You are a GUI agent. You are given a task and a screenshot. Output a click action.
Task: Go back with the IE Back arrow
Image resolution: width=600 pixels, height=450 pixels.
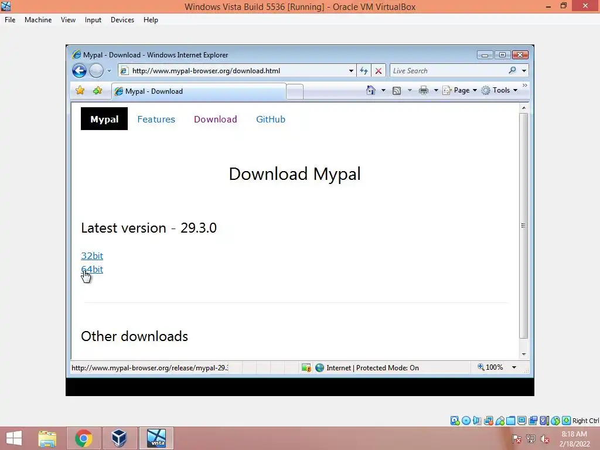[79, 71]
